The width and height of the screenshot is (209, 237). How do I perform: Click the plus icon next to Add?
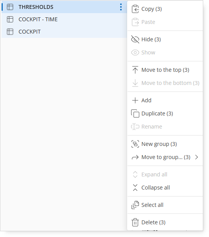point(135,100)
